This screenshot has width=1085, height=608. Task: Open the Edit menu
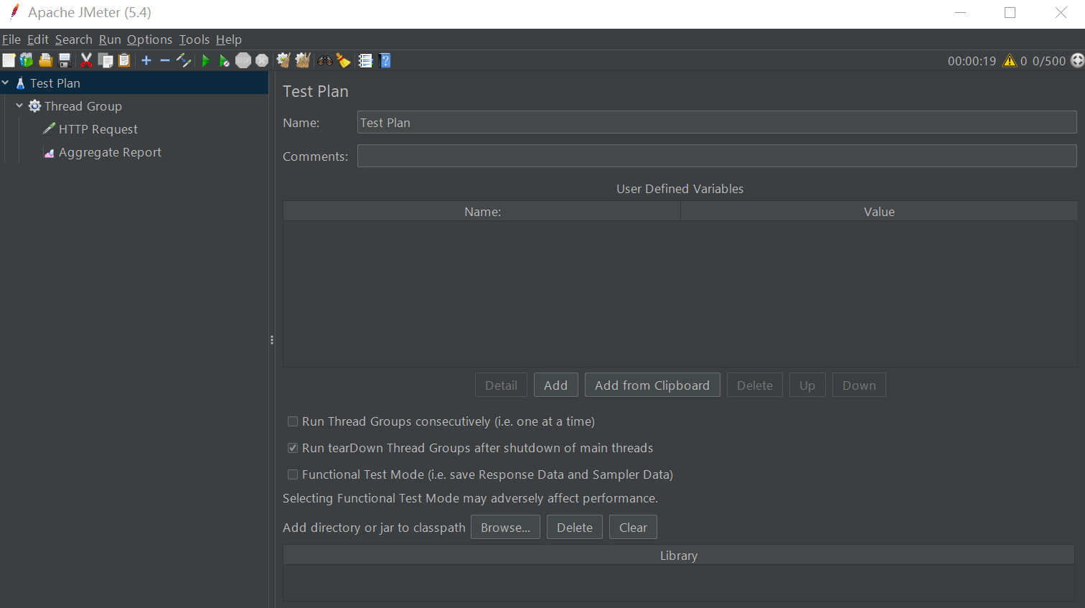(x=38, y=39)
